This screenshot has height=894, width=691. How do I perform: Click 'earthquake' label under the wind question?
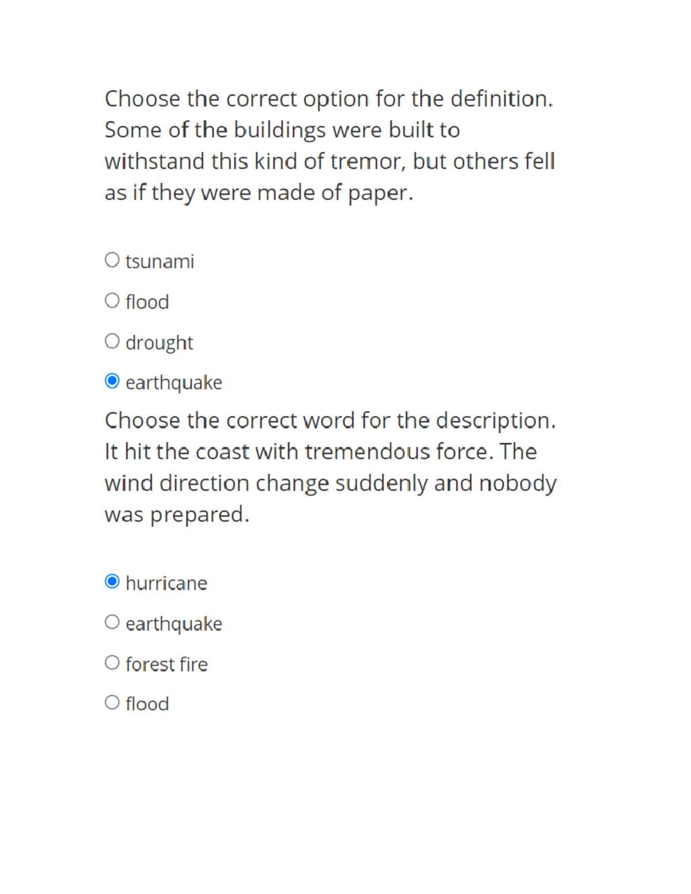[x=174, y=625]
